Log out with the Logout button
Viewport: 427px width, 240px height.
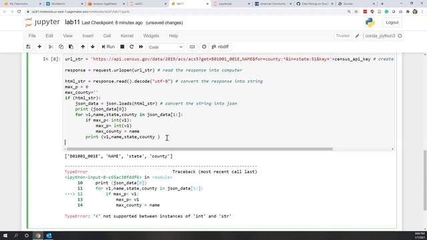click(x=392, y=23)
